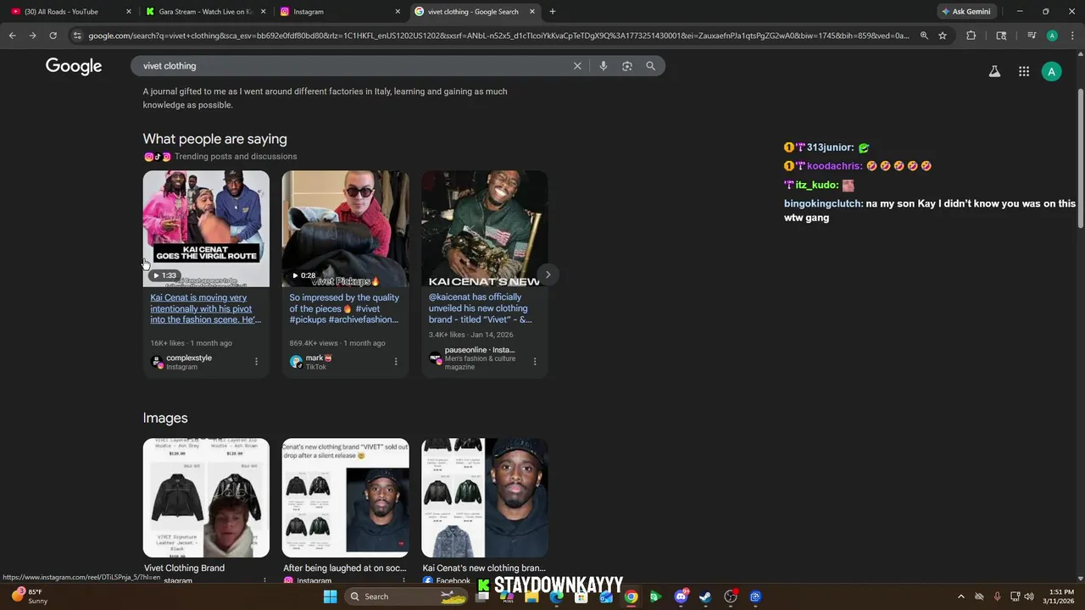Open Chrome media controls icon
Screen dimensions: 1085x610
[1032, 36]
